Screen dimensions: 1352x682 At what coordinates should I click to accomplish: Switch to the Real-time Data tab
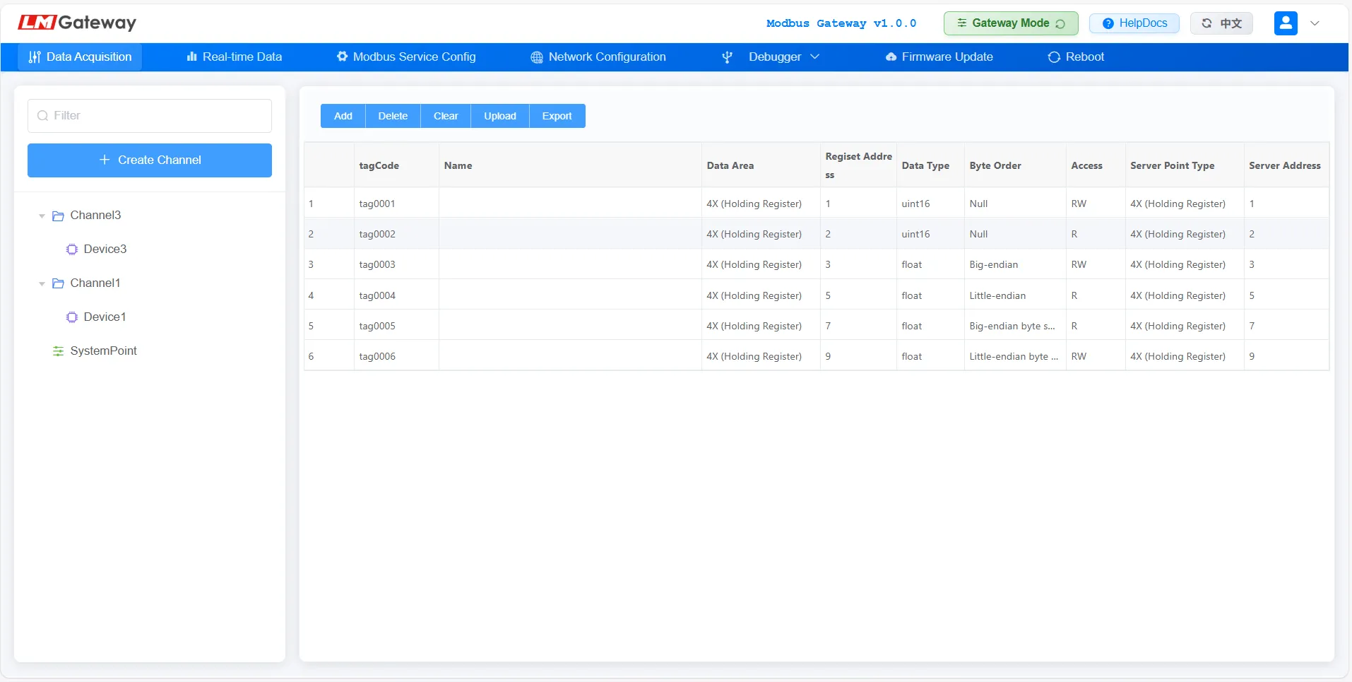[234, 57]
